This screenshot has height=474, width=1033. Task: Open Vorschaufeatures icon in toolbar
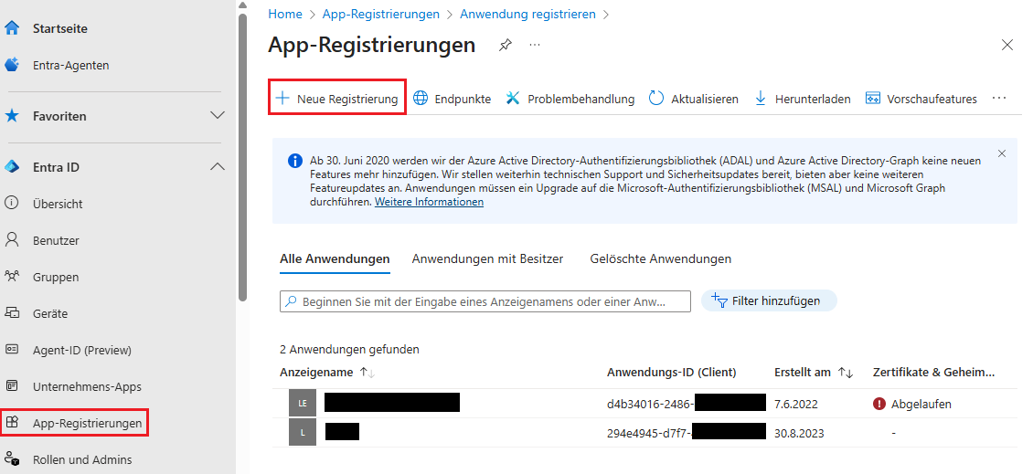(873, 99)
